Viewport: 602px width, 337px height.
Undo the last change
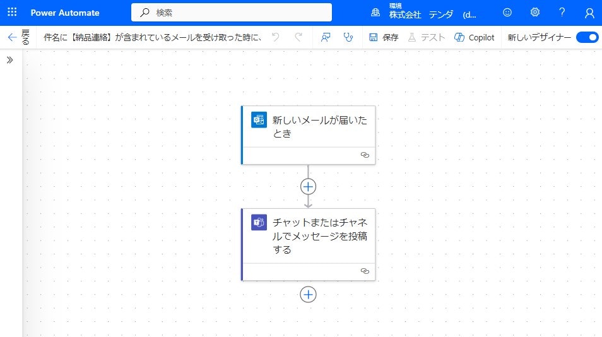[x=275, y=37]
